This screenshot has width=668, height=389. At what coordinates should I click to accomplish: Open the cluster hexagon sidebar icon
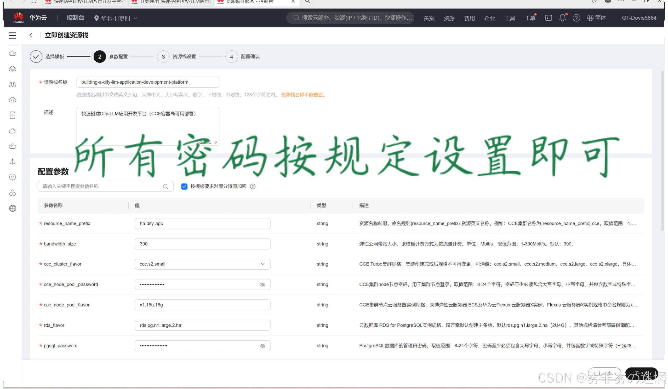[x=13, y=193]
